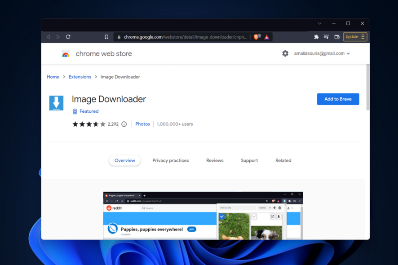Open Chrome Web Store settings gear
The height and width of the screenshot is (265, 398).
[x=285, y=53]
